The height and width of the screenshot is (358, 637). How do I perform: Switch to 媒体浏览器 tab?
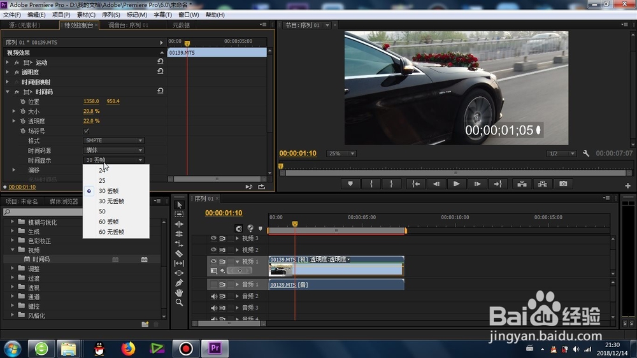click(x=64, y=201)
